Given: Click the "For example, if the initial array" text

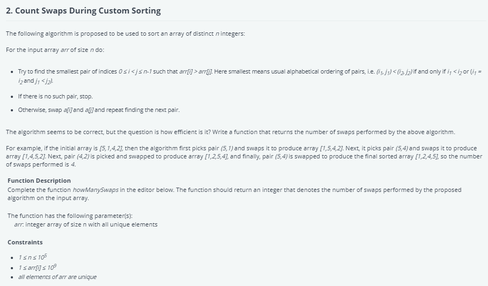Looking at the screenshot, I should pyautogui.click(x=54, y=148).
